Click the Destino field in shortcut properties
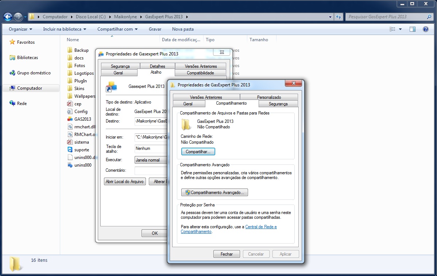Screen dimensions: 437x276 point(151,121)
